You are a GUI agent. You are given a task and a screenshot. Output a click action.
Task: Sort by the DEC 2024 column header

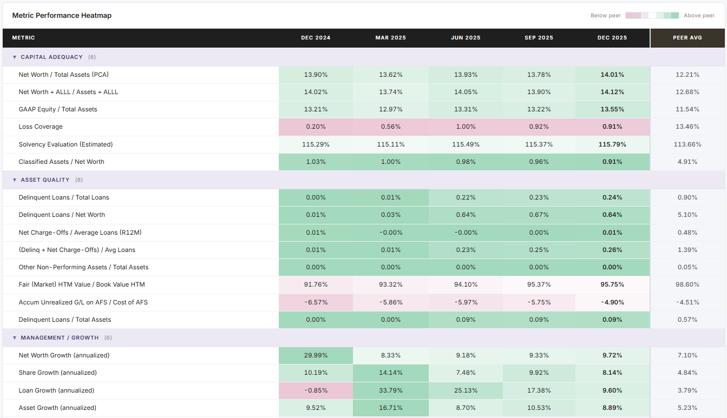pos(316,38)
